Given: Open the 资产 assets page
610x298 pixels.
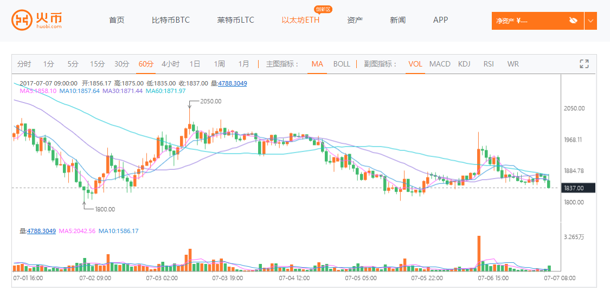Looking at the screenshot, I should click(355, 20).
